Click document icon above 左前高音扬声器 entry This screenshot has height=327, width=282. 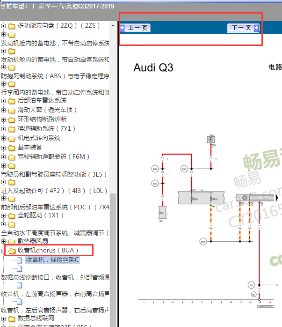click(x=19, y=285)
